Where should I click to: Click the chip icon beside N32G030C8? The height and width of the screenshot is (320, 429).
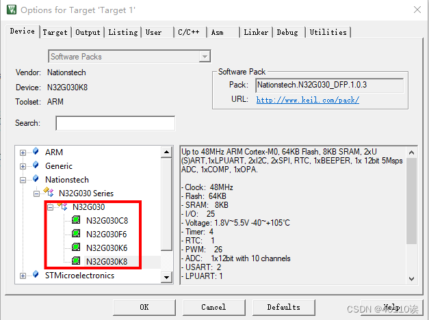pos(76,219)
